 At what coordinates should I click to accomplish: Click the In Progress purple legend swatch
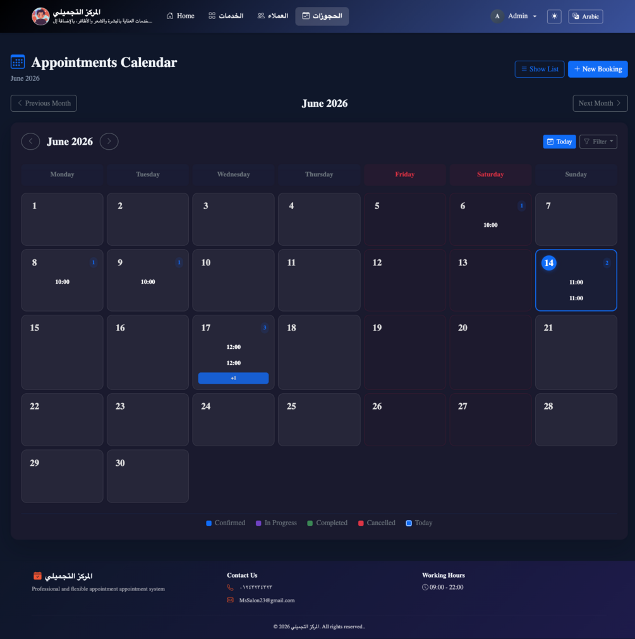(258, 523)
